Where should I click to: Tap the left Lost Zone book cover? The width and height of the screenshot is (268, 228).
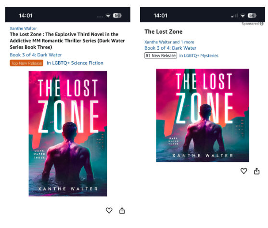pos(68,134)
